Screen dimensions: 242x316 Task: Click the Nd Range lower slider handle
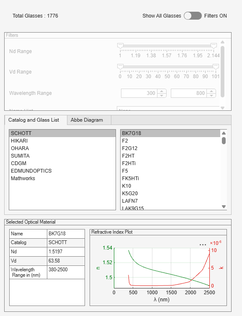(x=120, y=46)
